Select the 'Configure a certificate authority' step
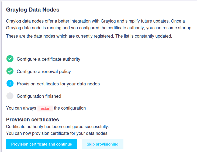 point(48,59)
